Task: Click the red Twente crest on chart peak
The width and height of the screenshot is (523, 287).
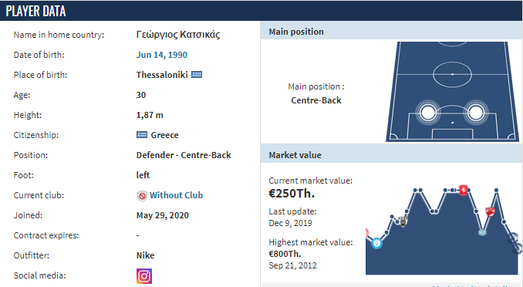Action: point(463,190)
